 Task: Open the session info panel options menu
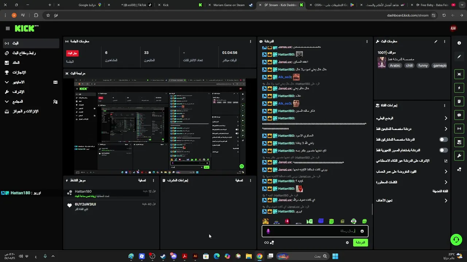pos(250,41)
